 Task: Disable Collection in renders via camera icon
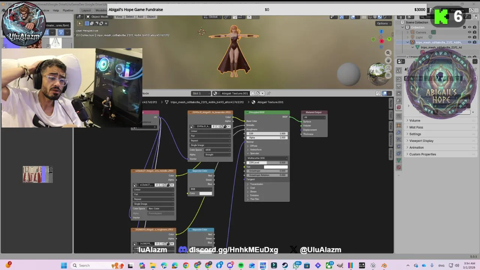[x=474, y=27]
